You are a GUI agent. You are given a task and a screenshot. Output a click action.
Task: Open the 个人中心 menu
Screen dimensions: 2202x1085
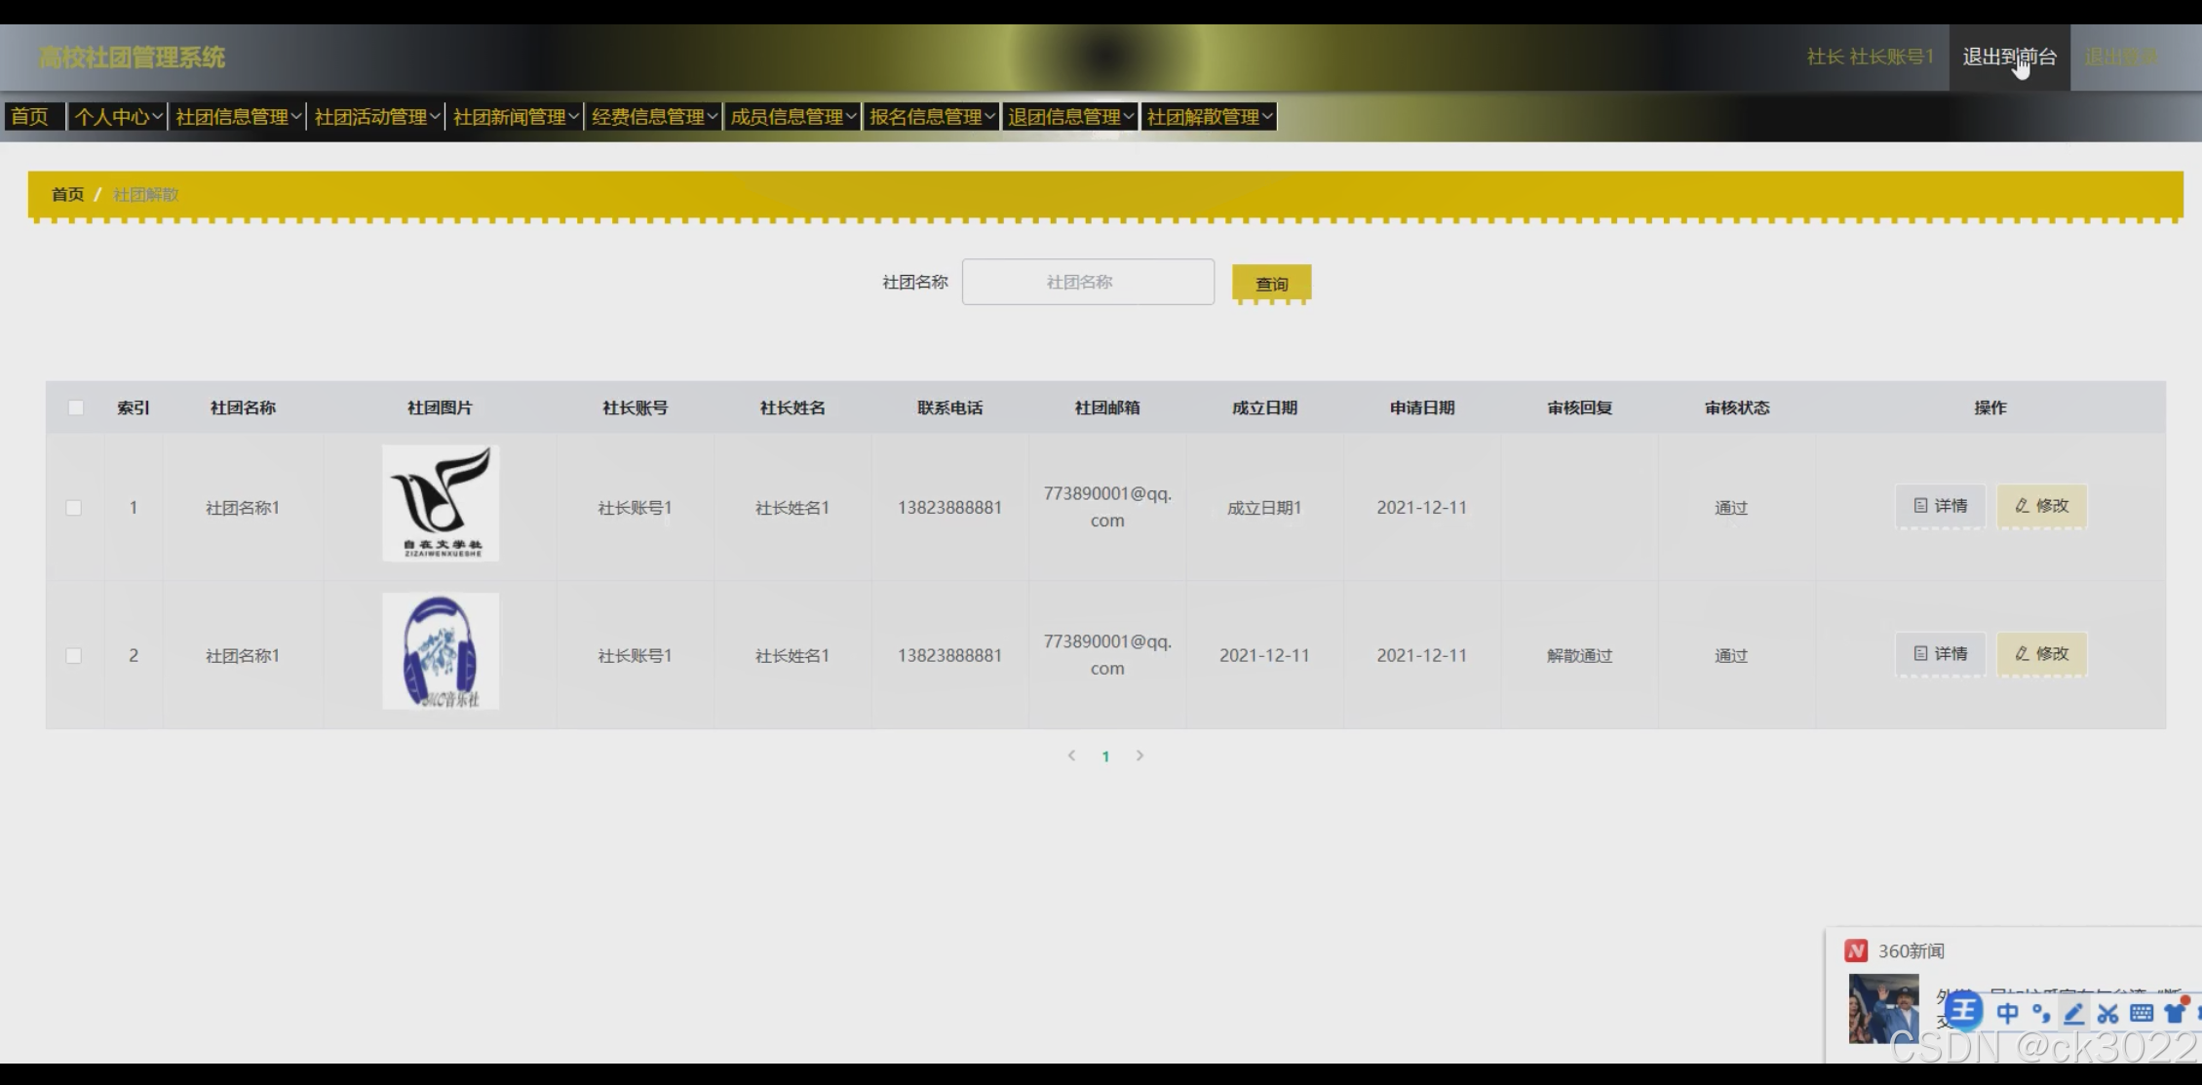click(118, 117)
